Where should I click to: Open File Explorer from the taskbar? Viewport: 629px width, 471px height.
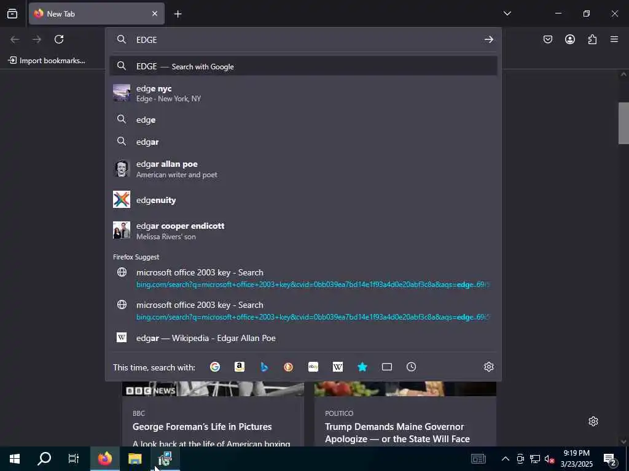135,459
